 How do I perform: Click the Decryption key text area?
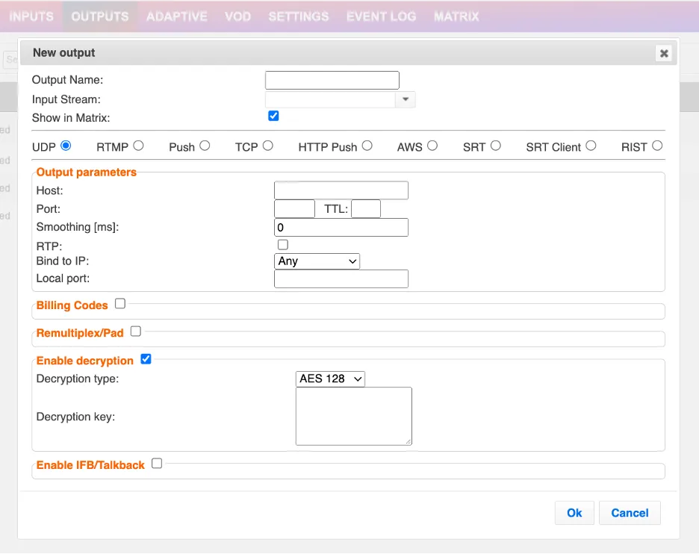(x=354, y=417)
